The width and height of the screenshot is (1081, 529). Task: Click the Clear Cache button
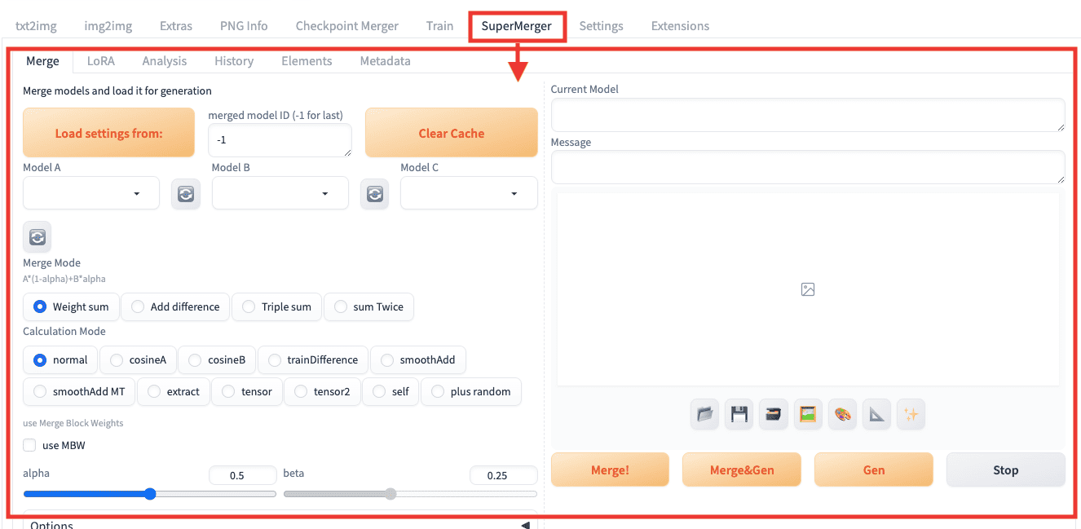[x=451, y=132]
